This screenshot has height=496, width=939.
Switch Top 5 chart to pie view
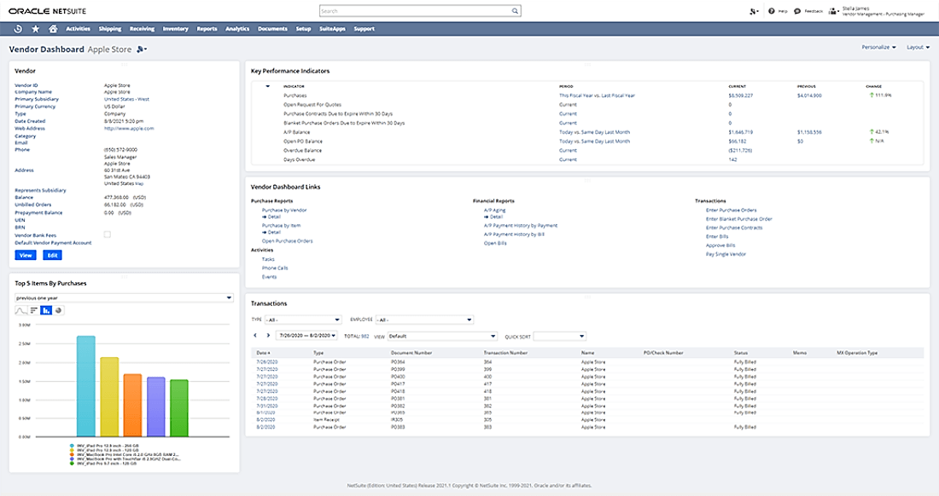[x=58, y=310]
